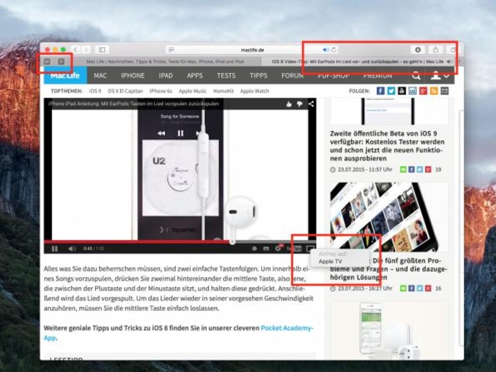This screenshot has height=372, width=496.
Task: Open the HomeKit theme link
Action: (224, 91)
